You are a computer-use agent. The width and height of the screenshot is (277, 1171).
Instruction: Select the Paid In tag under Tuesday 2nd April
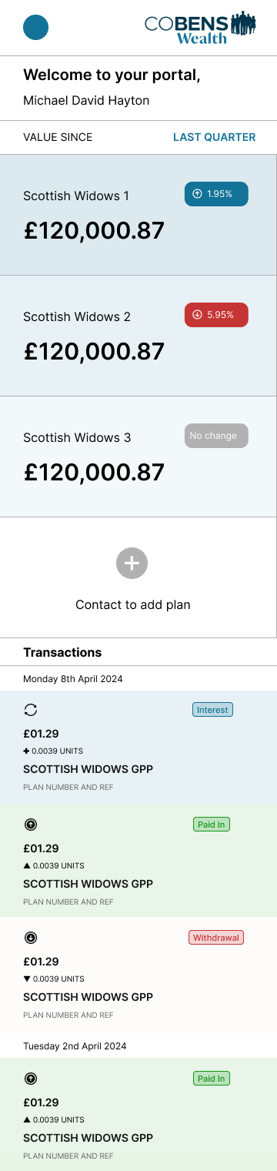[x=212, y=1079]
